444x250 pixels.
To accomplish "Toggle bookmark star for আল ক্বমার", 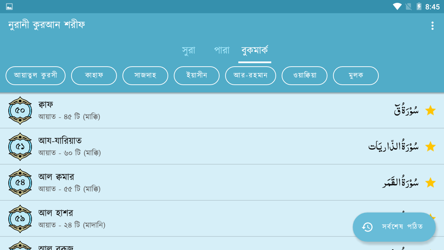I will click(430, 183).
